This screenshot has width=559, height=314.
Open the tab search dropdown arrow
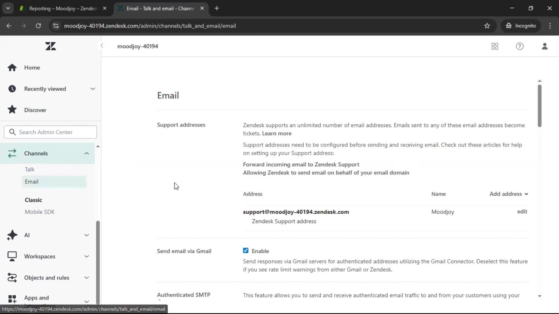point(8,8)
